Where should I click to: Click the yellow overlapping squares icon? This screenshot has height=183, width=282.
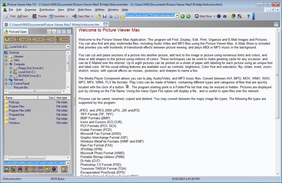click(47, 169)
